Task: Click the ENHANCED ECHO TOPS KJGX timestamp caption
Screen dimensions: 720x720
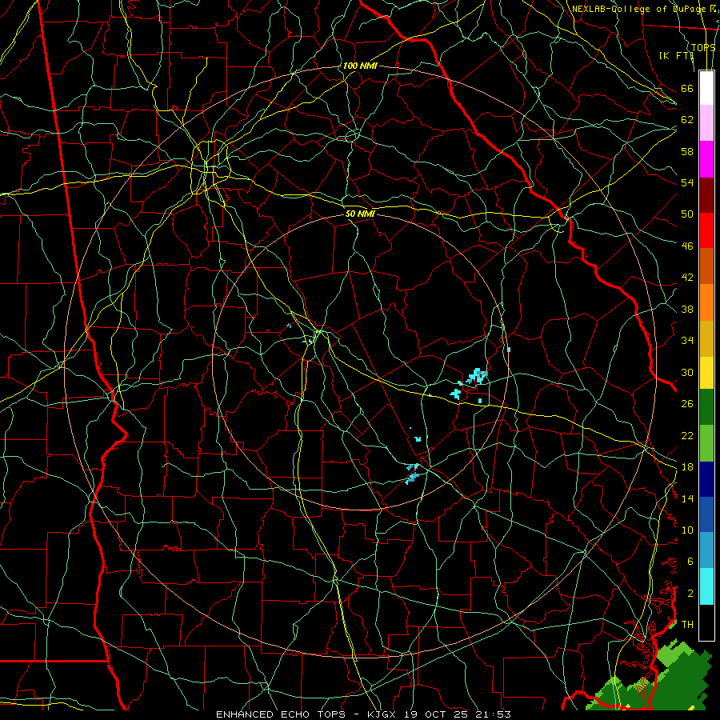Action: (x=363, y=714)
